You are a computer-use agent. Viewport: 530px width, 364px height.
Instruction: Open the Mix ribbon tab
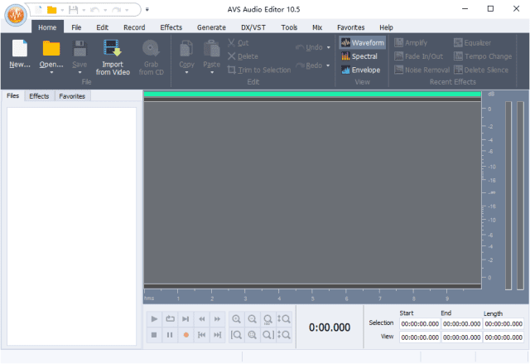pyautogui.click(x=317, y=27)
